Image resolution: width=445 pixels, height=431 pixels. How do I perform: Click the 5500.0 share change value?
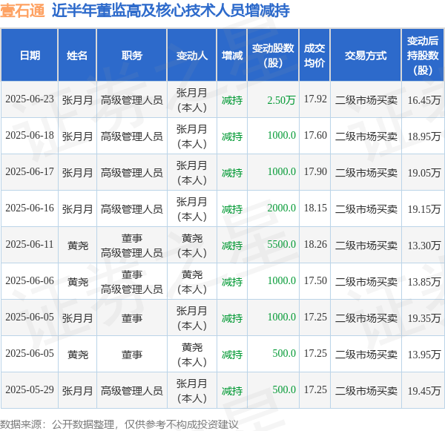pos(282,245)
